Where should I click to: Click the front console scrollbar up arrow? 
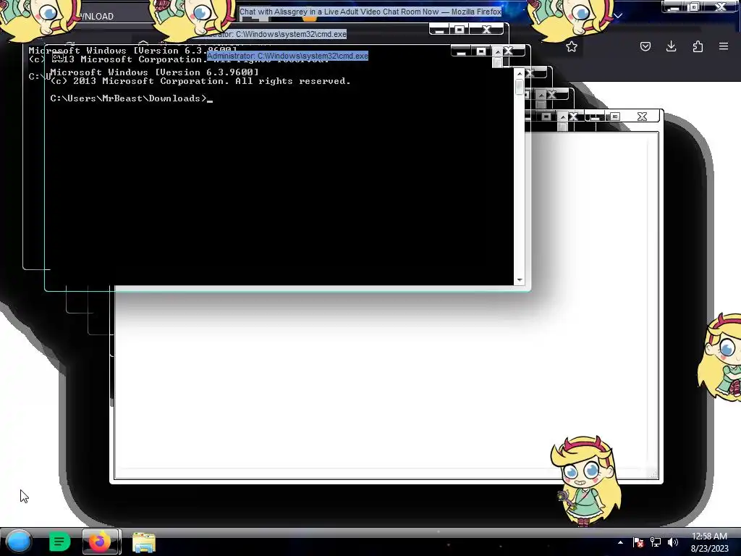coord(520,74)
